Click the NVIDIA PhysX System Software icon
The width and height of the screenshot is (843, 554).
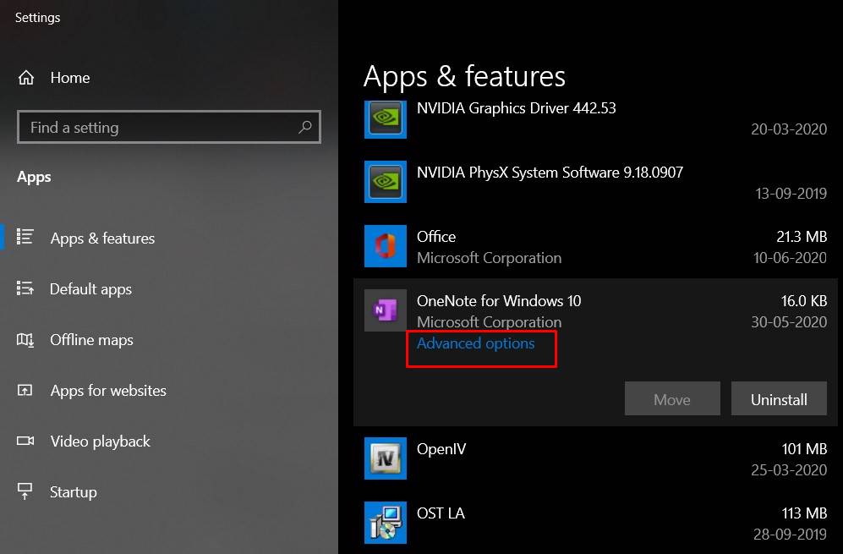pos(386,182)
